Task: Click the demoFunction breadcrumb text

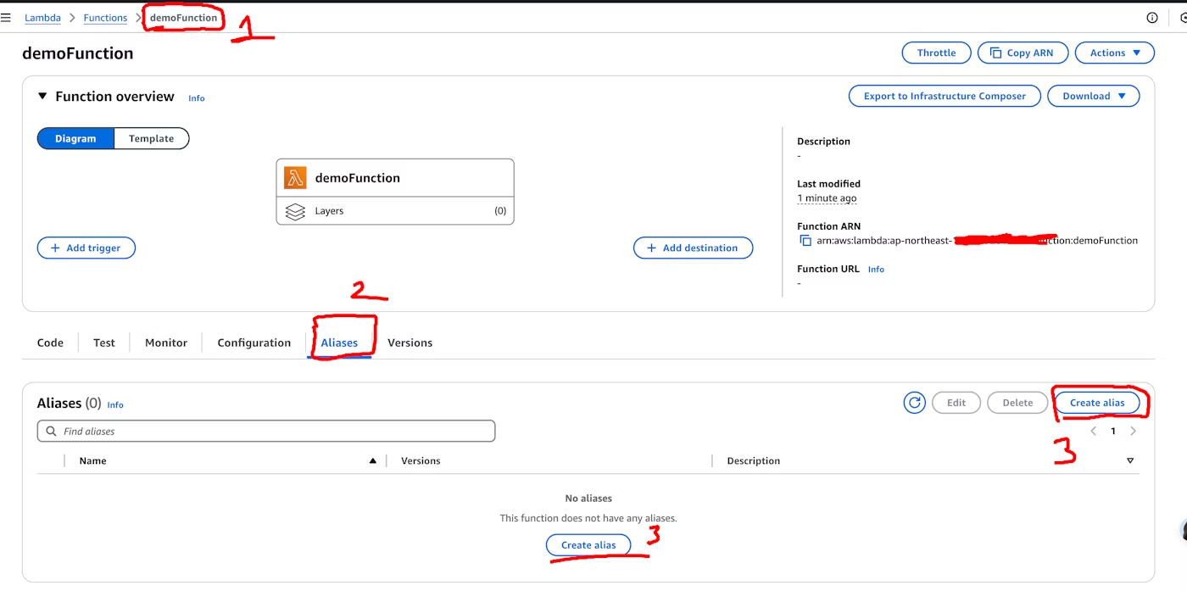Action: (183, 18)
